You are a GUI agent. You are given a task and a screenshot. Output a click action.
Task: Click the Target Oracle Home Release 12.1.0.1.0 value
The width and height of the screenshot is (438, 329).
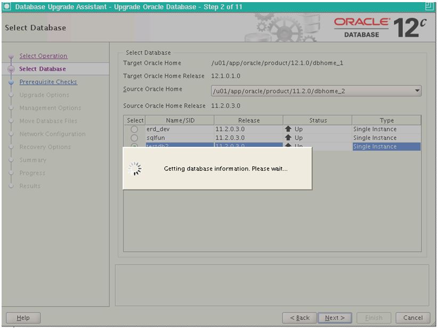(226, 76)
